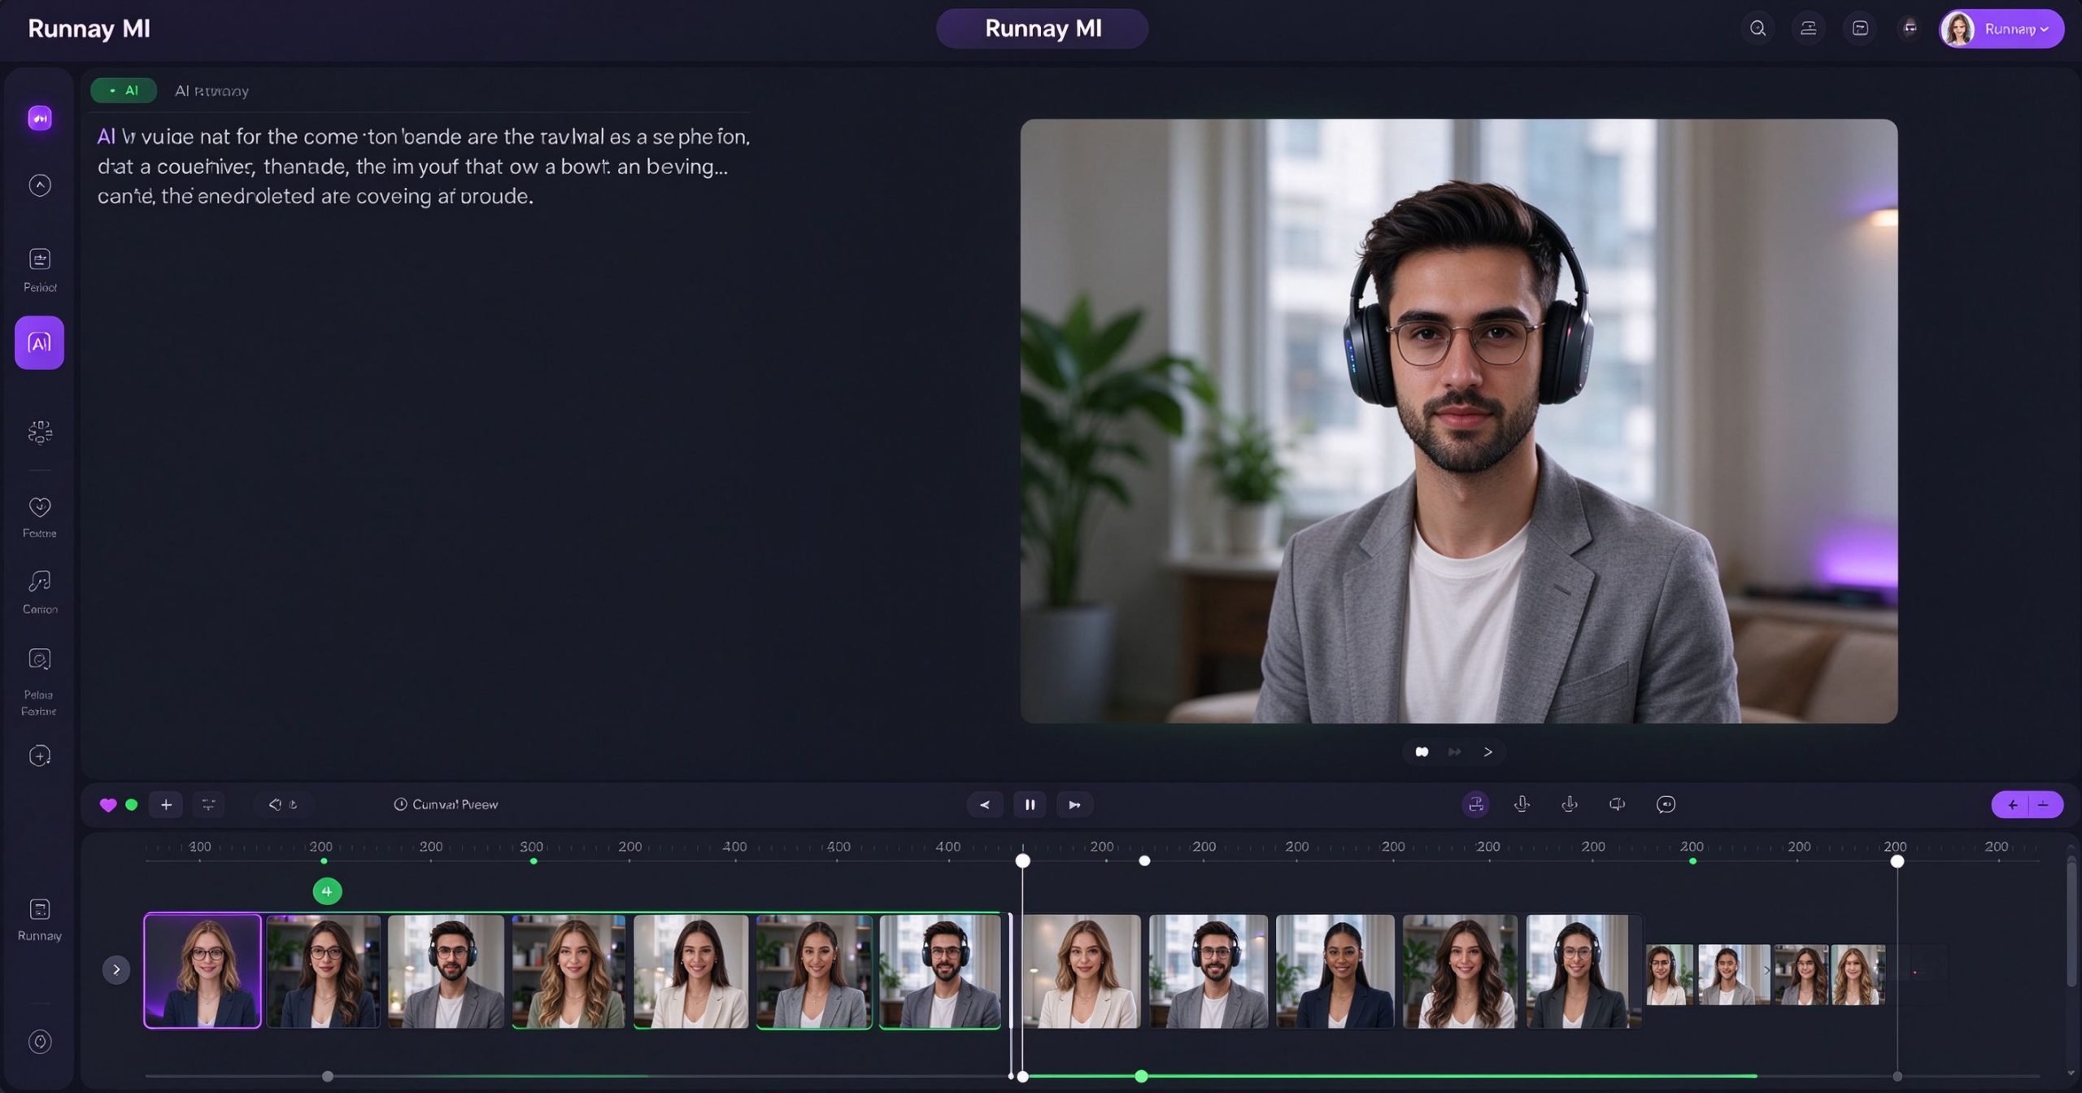Click the help icon at sidebar bottom
Screen dimensions: 2082x1093
40,1042
